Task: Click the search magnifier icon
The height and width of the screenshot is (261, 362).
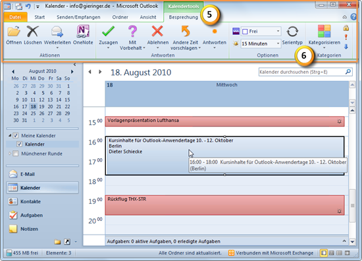Action: coord(348,72)
